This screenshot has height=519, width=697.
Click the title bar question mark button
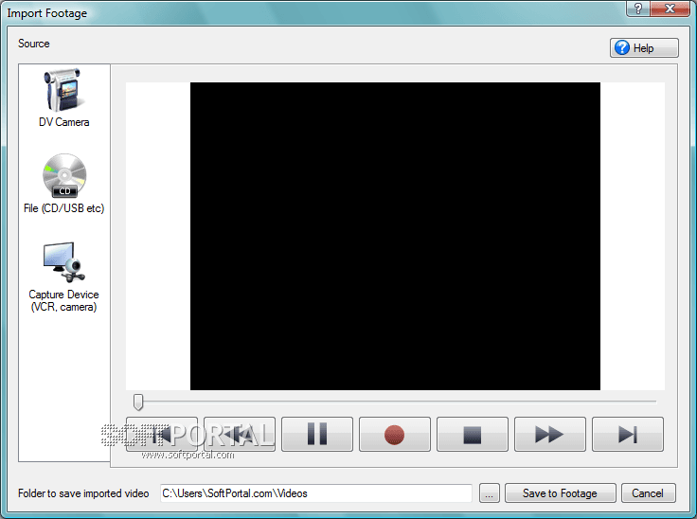(638, 9)
